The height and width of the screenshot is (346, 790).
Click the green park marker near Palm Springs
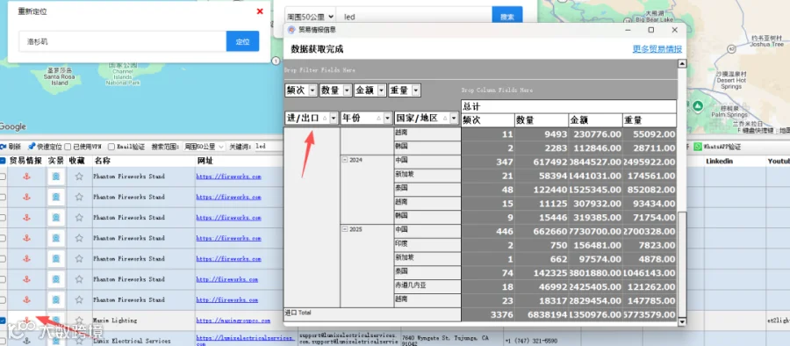(x=698, y=106)
